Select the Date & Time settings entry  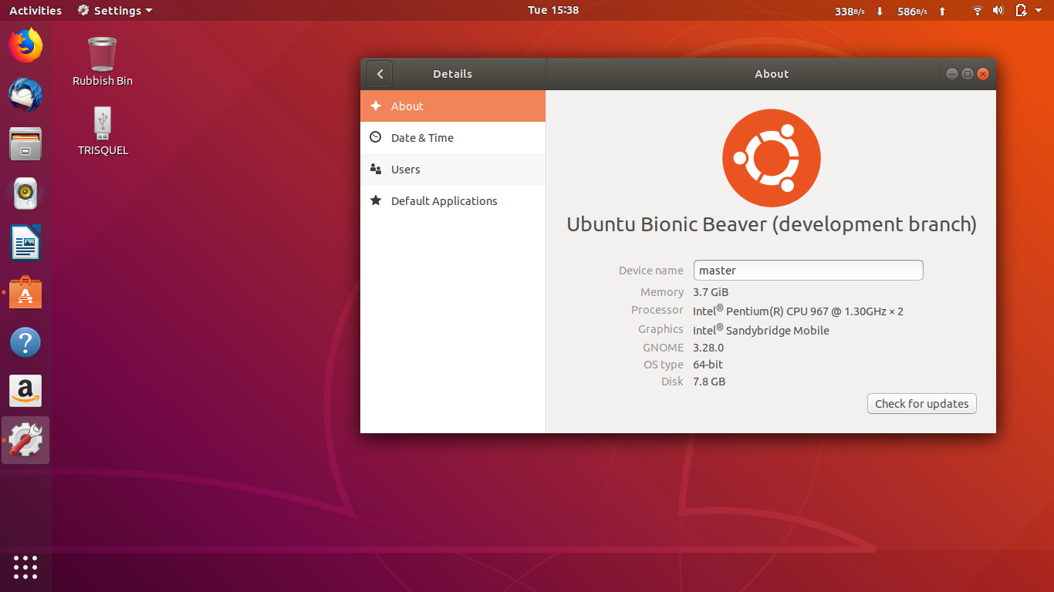tap(423, 137)
